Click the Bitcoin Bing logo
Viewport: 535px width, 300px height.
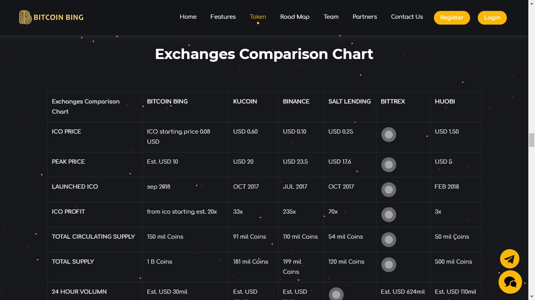tap(51, 17)
